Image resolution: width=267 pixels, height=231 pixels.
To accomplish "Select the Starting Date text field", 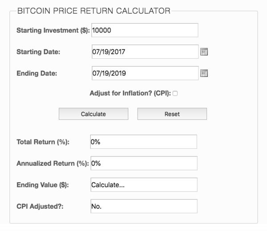I will tap(145, 52).
